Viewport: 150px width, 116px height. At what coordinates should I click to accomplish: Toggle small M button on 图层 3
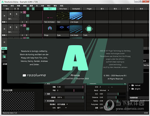click(21, 12)
